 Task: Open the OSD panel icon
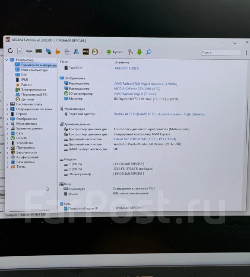(x=85, y=52)
